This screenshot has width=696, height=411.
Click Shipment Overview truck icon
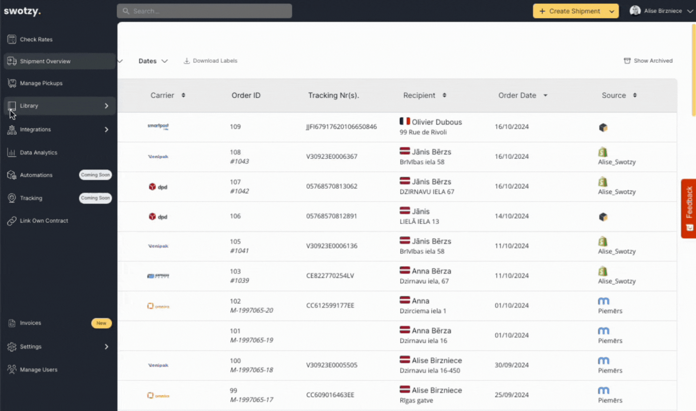point(11,61)
